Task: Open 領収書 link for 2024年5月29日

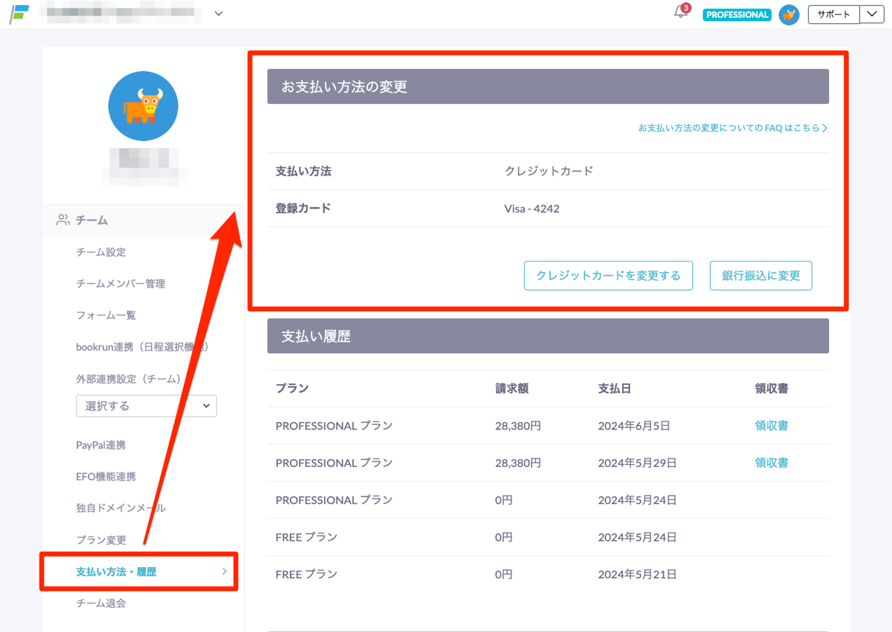Action: coord(771,463)
